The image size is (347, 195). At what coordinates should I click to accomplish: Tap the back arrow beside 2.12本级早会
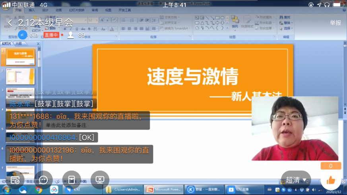[x=10, y=23]
